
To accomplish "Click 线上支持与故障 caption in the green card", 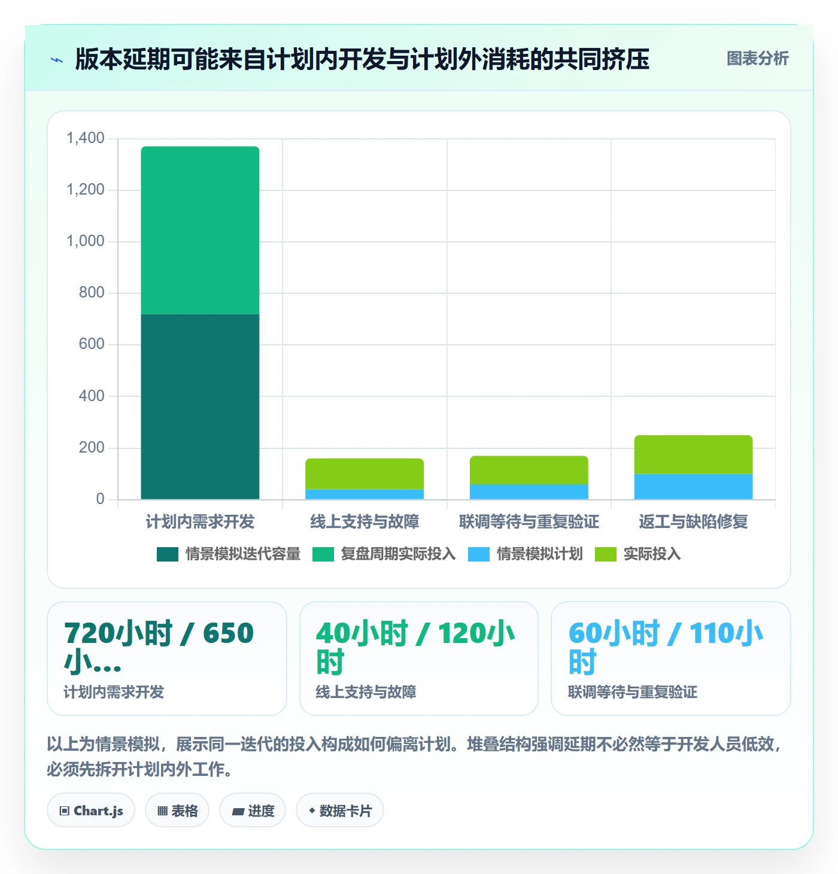I will [366, 693].
